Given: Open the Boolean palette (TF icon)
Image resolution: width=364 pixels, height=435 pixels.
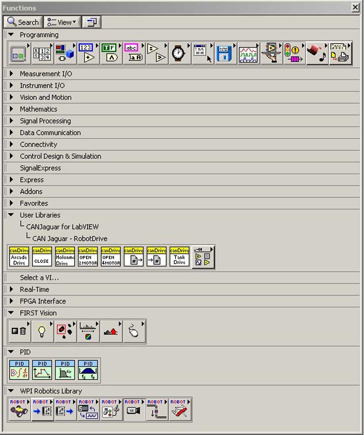Looking at the screenshot, I should (111, 54).
